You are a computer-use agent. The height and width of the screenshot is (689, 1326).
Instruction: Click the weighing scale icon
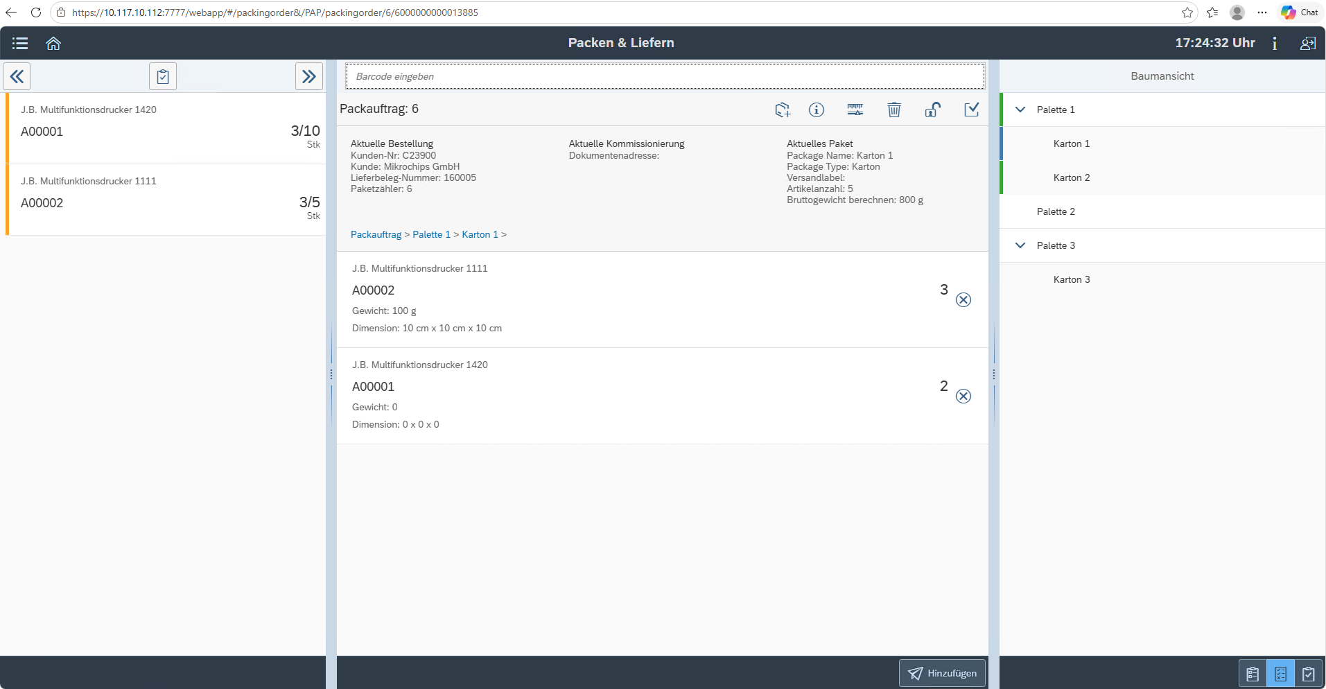point(855,110)
